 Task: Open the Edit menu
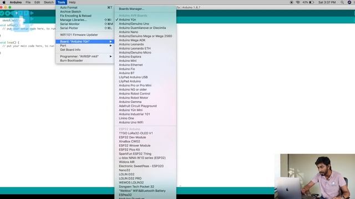coord(37,2)
